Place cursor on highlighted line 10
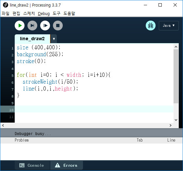The image size is (183, 171). coord(94,109)
